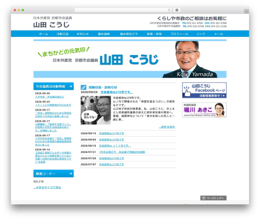Click the header phone number 075-311-4704

(194, 23)
